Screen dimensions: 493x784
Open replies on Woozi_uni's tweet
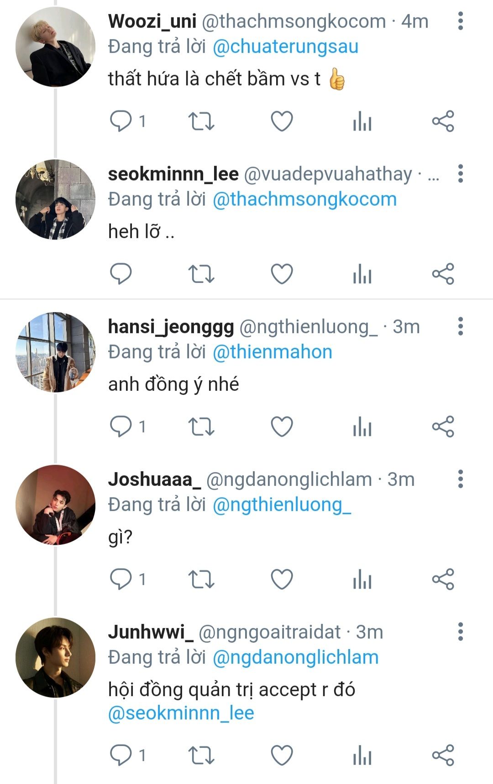click(x=121, y=122)
